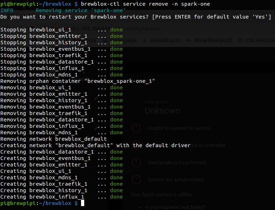This screenshot has height=210, width=275.
Task: Click the line 'Creating brewblox_mdns_1'
Action: 62,177
